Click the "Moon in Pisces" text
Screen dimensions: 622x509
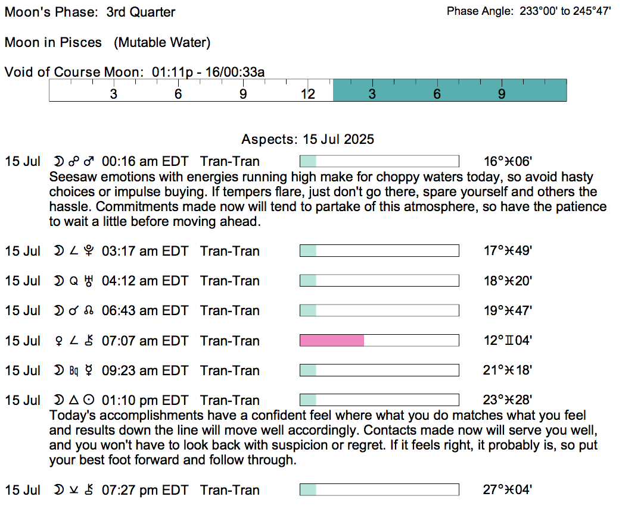(x=53, y=43)
